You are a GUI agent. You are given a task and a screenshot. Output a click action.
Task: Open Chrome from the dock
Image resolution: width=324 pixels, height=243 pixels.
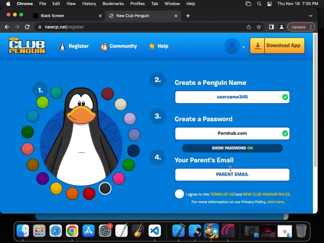click(x=72, y=231)
